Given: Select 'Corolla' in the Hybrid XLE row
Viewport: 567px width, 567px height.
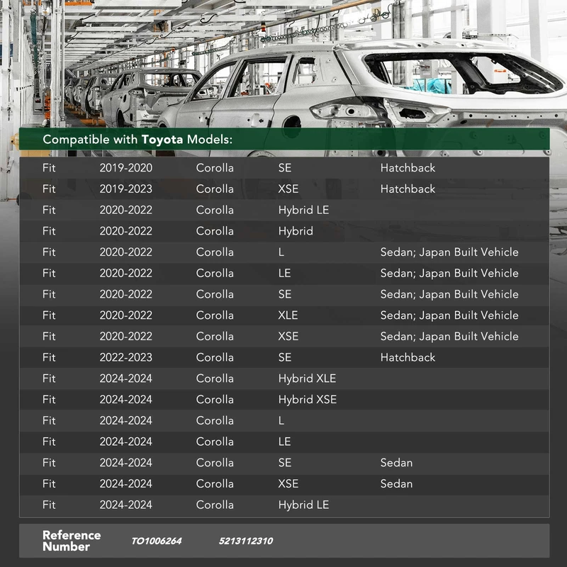Looking at the screenshot, I should pyautogui.click(x=215, y=378).
